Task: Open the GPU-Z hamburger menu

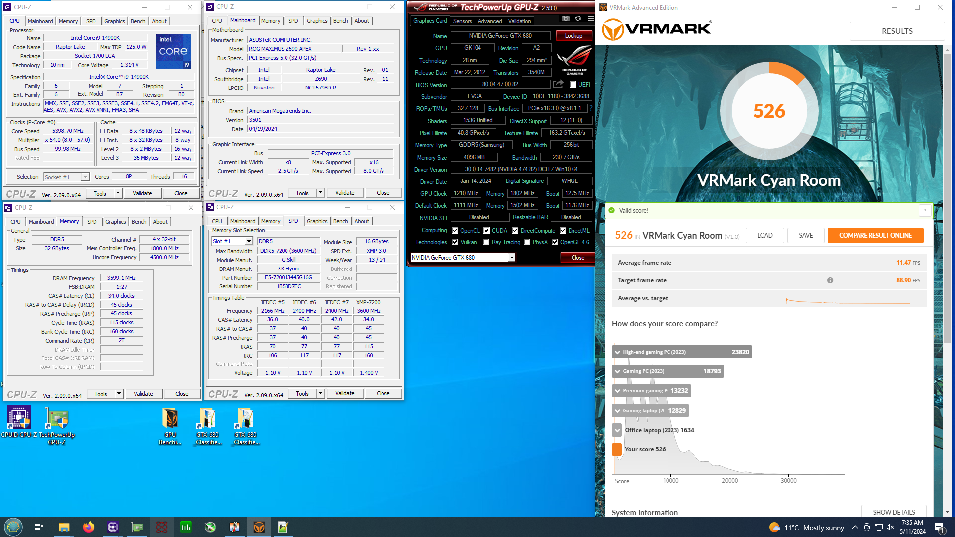Action: pos(591,18)
